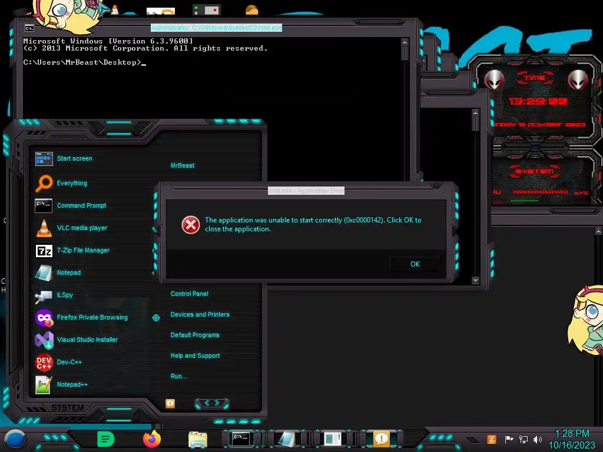Viewport: 603px width, 452px height.
Task: Click the start menu power arrows button
Action: click(212, 403)
